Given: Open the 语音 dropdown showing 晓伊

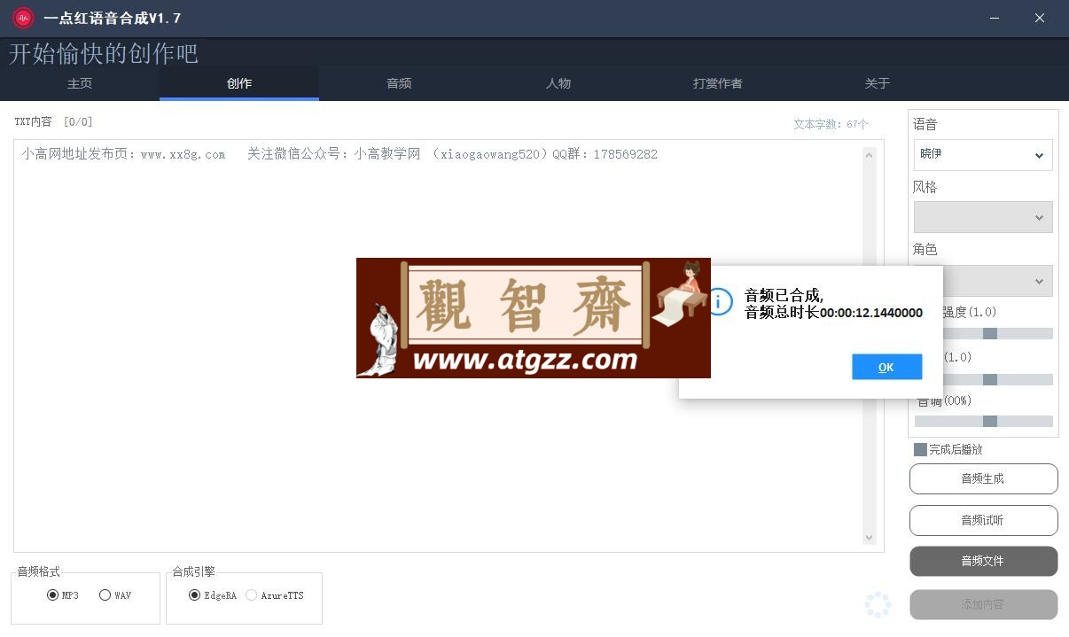Looking at the screenshot, I should tap(983, 154).
